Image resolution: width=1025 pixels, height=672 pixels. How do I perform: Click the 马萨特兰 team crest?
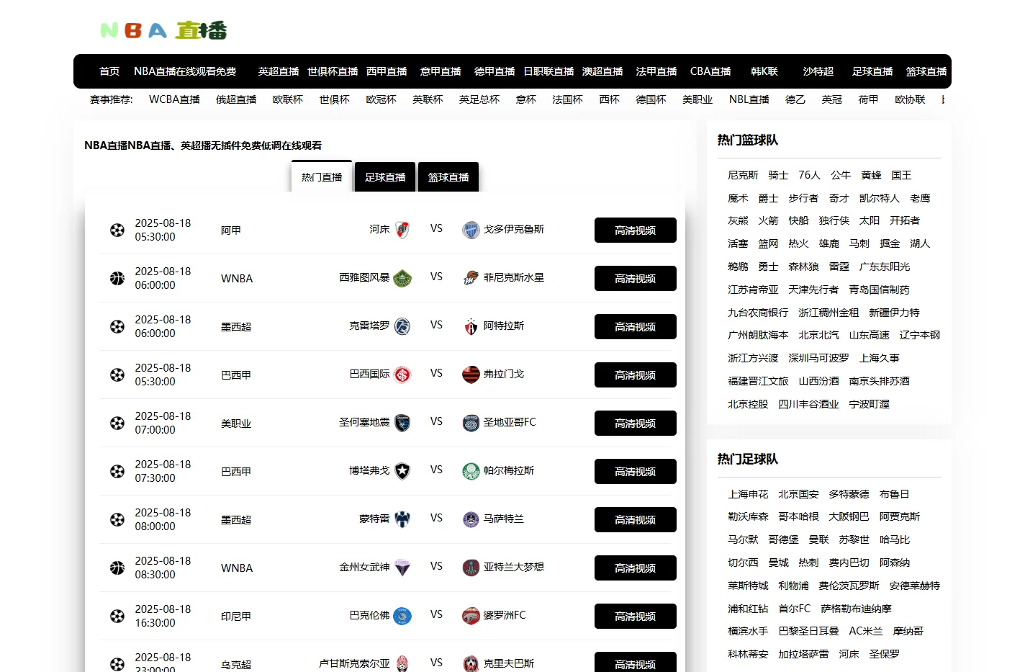(471, 519)
